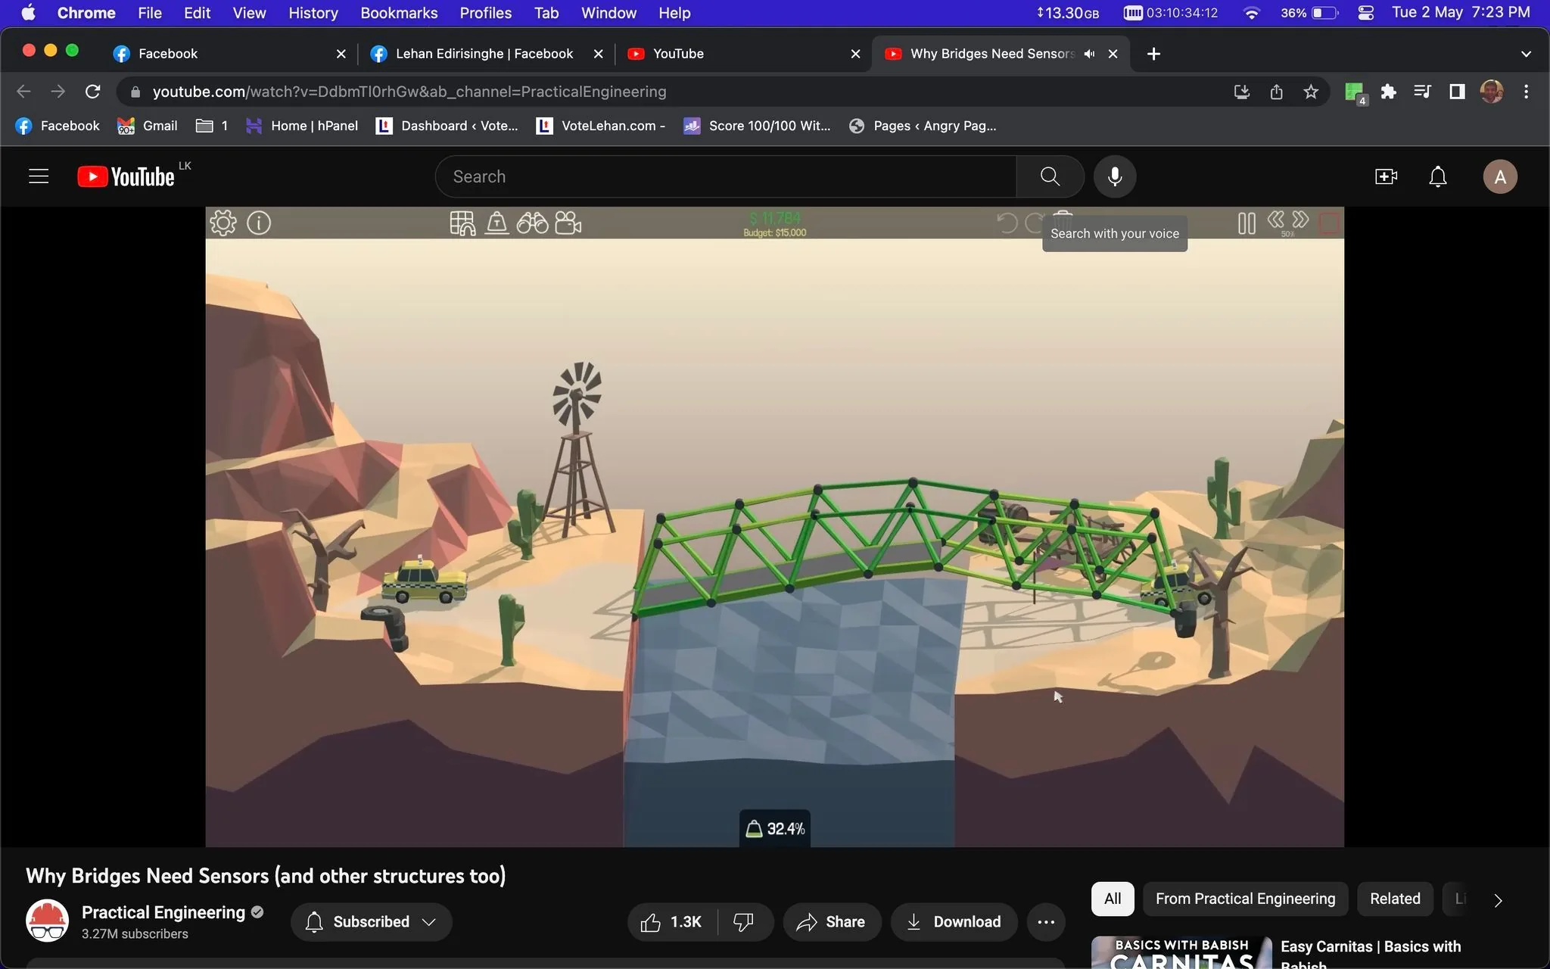1550x969 pixels.
Task: Open YouTube notifications bell
Action: pos(1436,176)
